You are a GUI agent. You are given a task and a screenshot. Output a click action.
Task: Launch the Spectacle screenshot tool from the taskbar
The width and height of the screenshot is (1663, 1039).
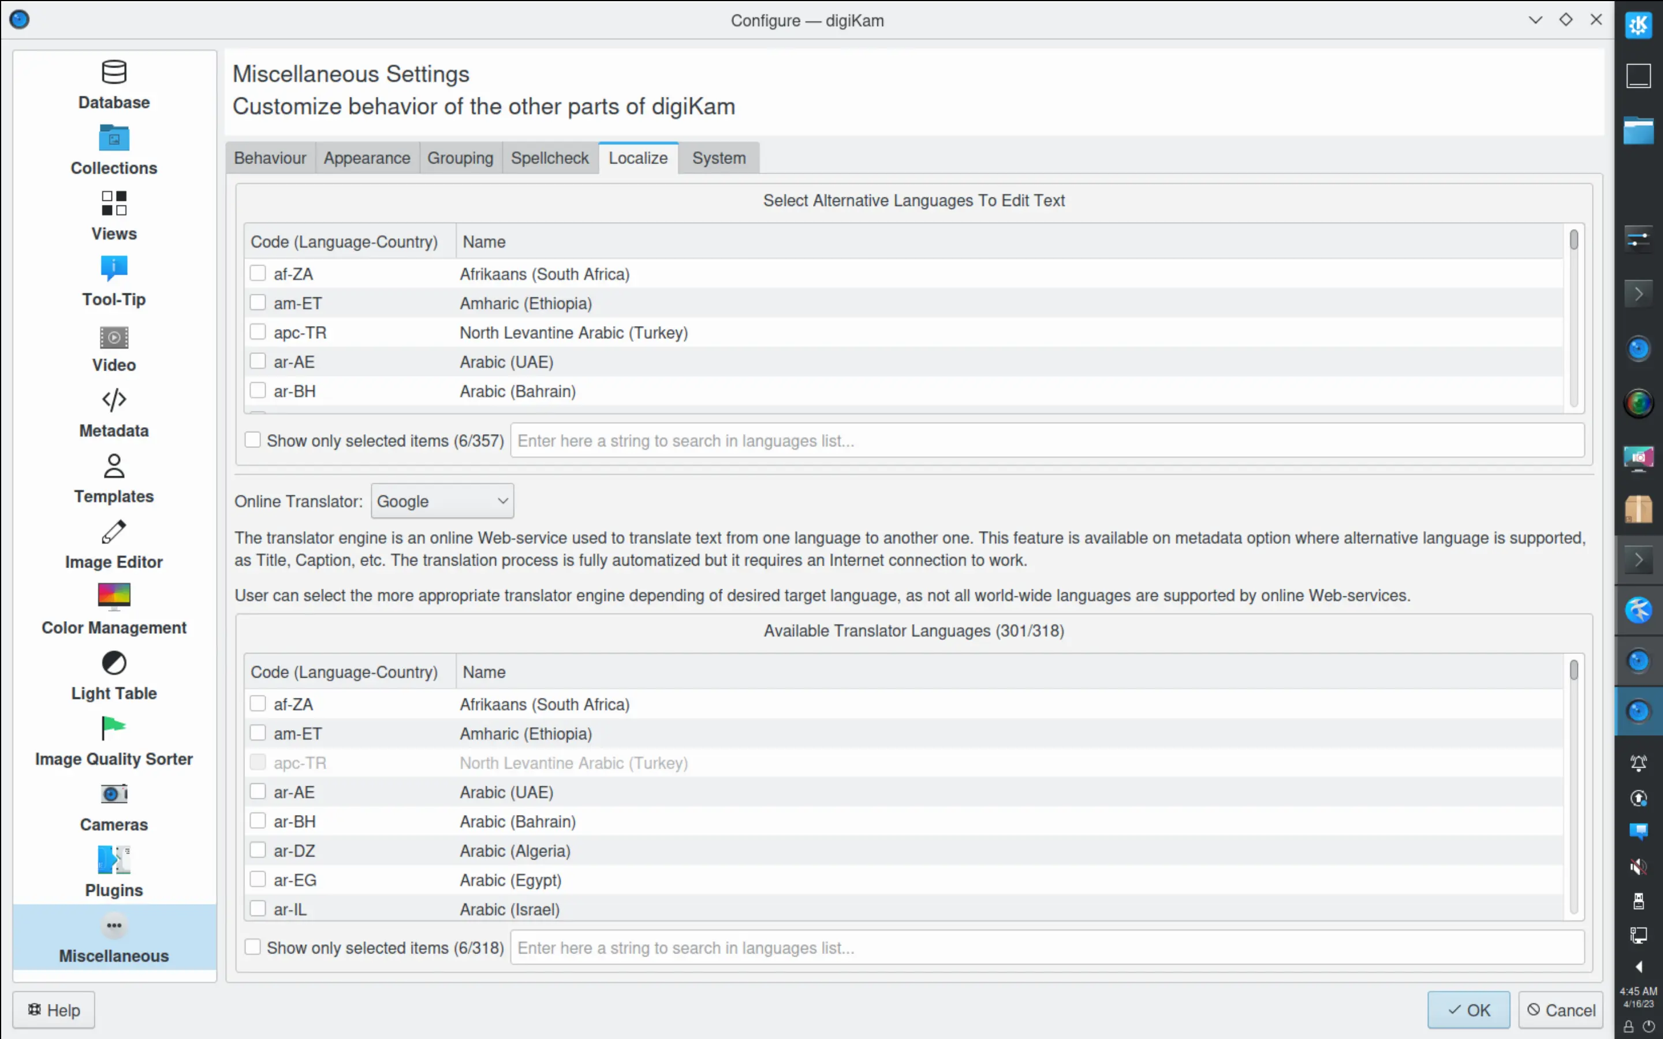pos(1639,458)
